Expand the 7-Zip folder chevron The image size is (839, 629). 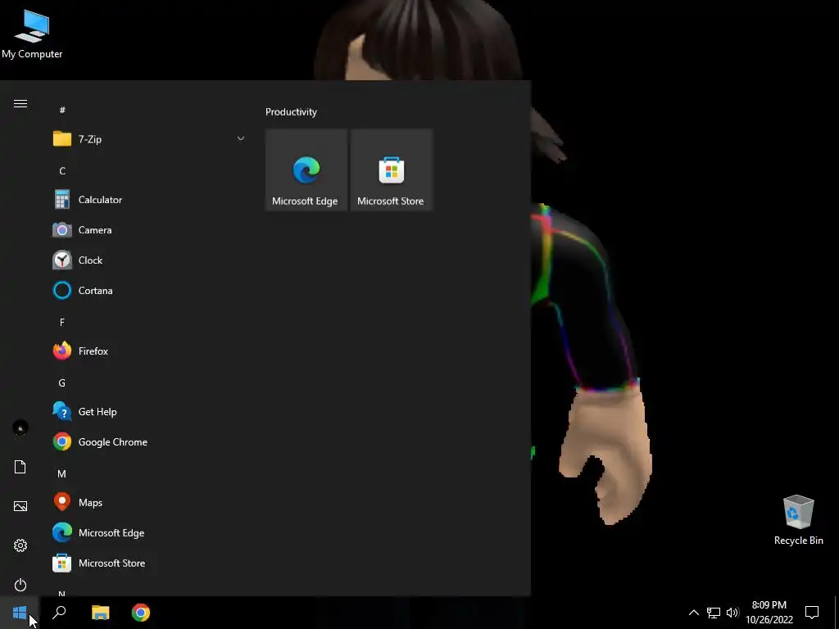click(241, 138)
